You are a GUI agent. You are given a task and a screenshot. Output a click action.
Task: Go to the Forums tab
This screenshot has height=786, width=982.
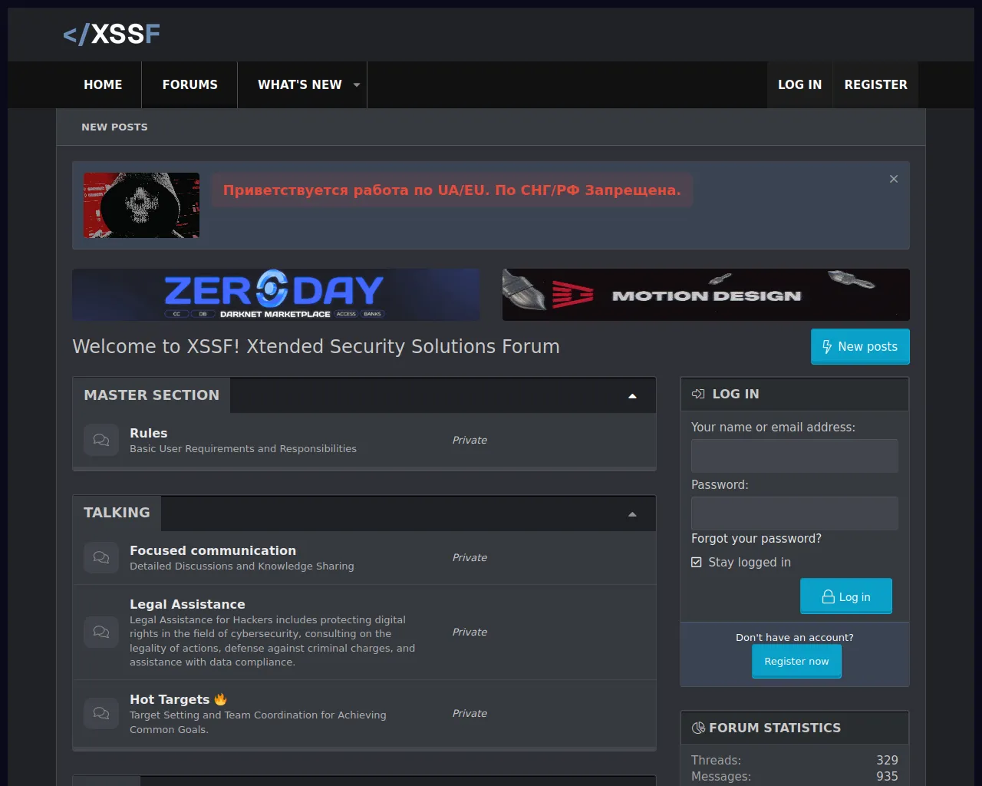pos(189,85)
